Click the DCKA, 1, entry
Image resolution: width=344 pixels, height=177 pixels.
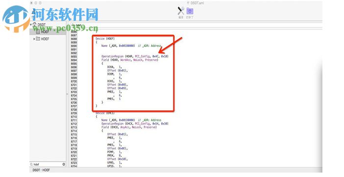[114, 67]
